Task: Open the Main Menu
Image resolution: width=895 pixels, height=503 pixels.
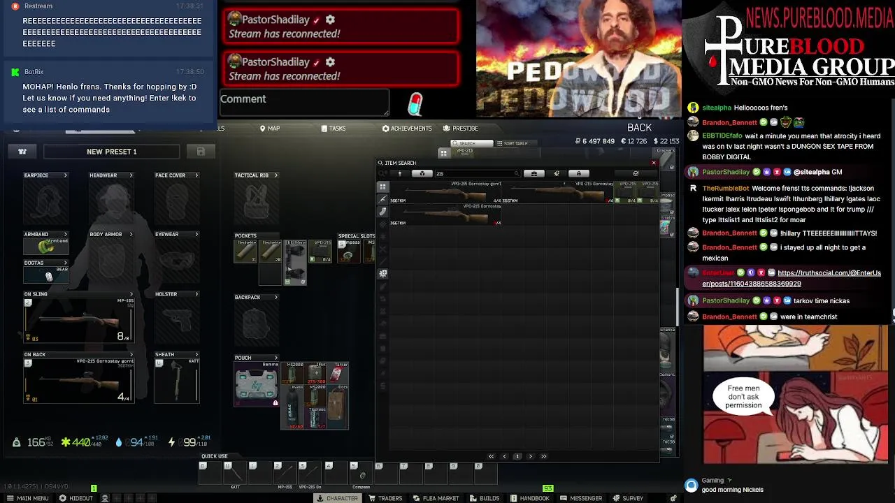Action: coord(27,498)
